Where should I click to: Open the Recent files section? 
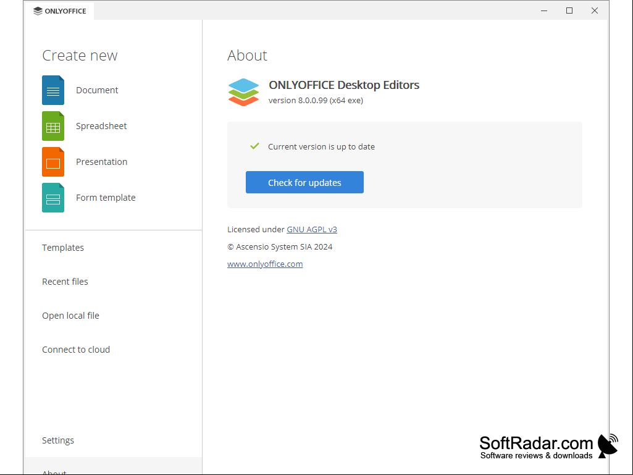pos(65,282)
